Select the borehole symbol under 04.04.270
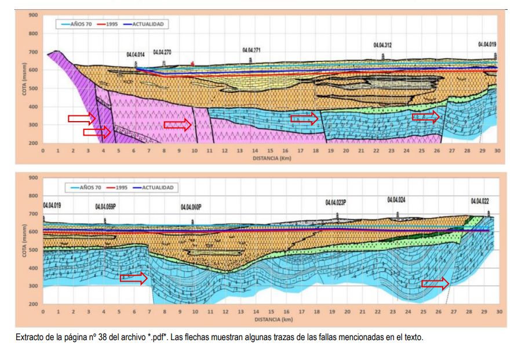Image resolution: width=514 pixels, height=350 pixels. [164, 63]
